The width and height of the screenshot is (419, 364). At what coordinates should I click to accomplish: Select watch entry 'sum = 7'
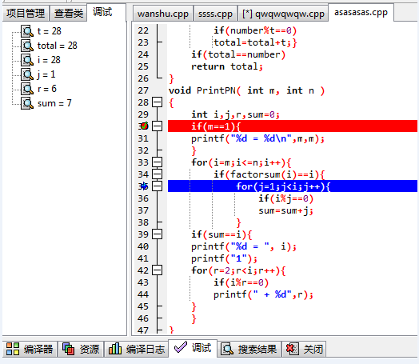tap(54, 103)
